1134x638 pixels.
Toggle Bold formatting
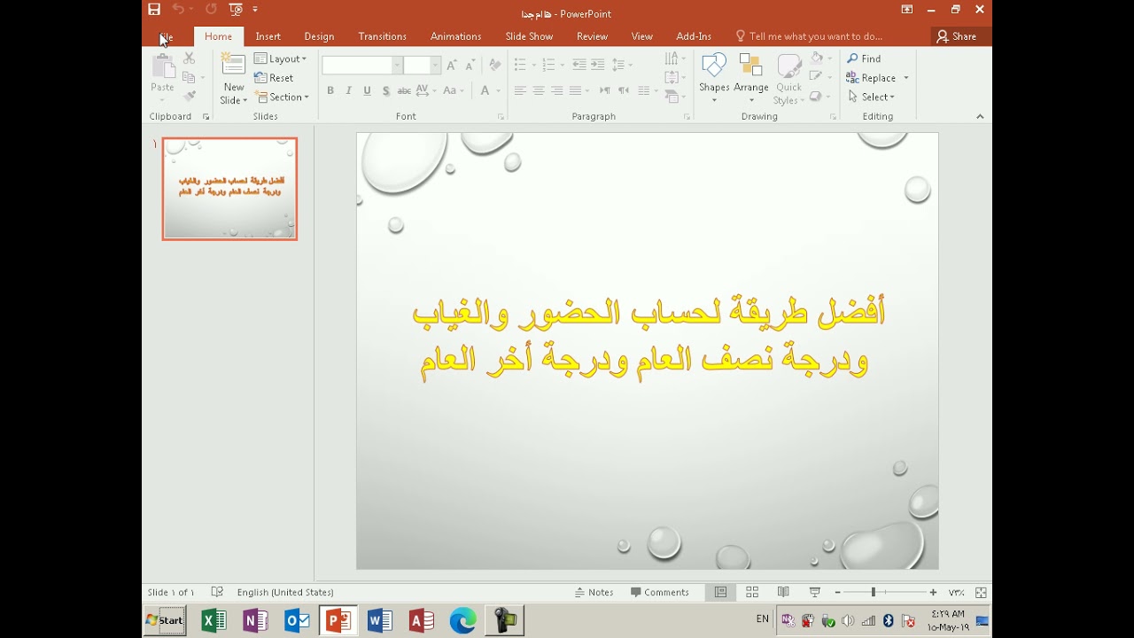330,90
